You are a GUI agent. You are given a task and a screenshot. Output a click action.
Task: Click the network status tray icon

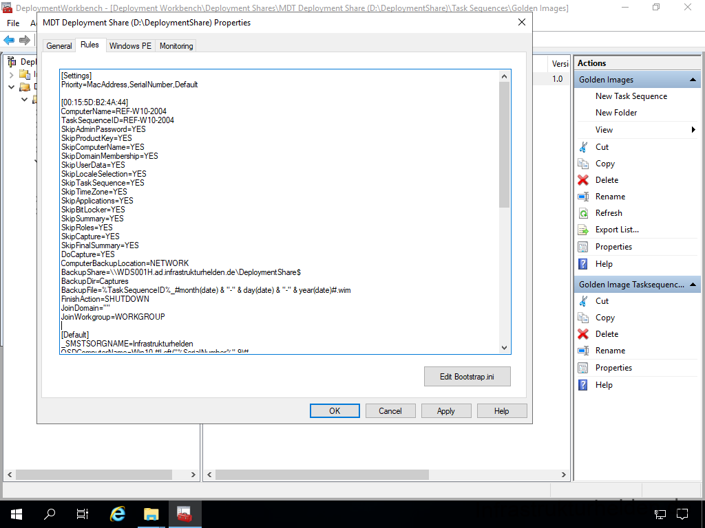click(x=660, y=514)
